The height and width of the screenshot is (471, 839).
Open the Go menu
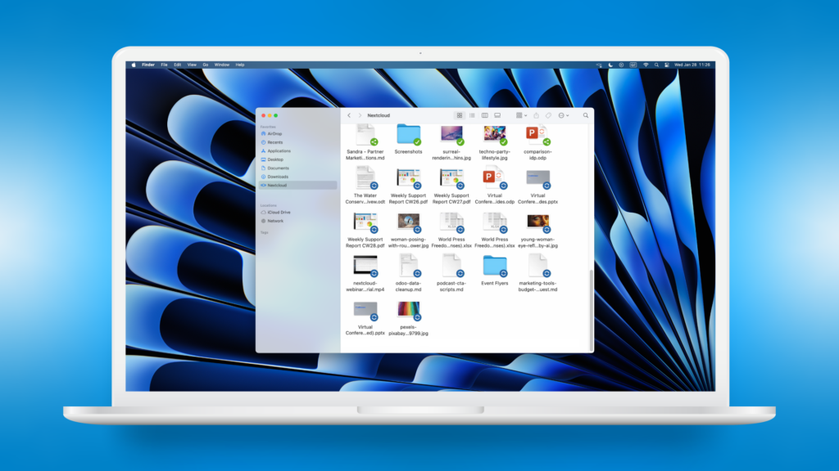(x=204, y=65)
